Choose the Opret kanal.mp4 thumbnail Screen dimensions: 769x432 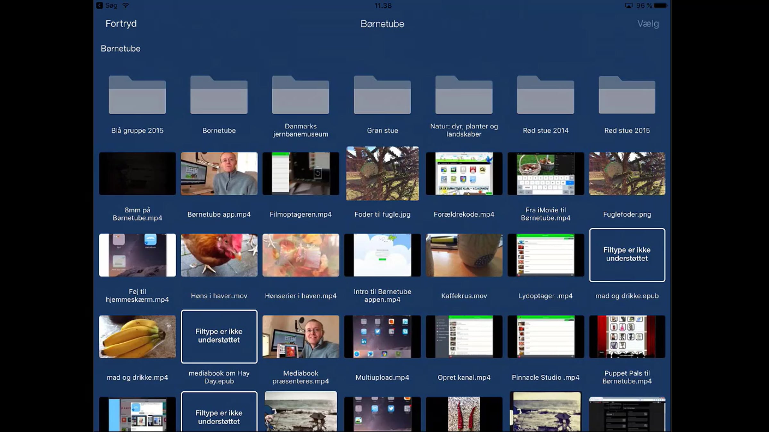pyautogui.click(x=464, y=337)
